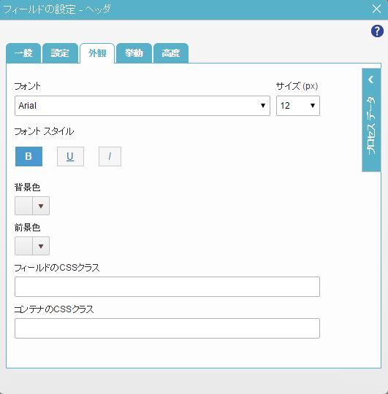The width and height of the screenshot is (388, 394).
Task: Toggle the underline U font style
Action: tap(70, 156)
